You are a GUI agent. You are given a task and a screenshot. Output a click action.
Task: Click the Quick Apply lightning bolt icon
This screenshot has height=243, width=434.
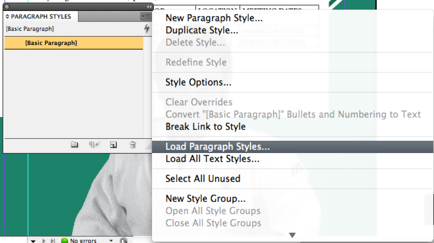coord(147,29)
